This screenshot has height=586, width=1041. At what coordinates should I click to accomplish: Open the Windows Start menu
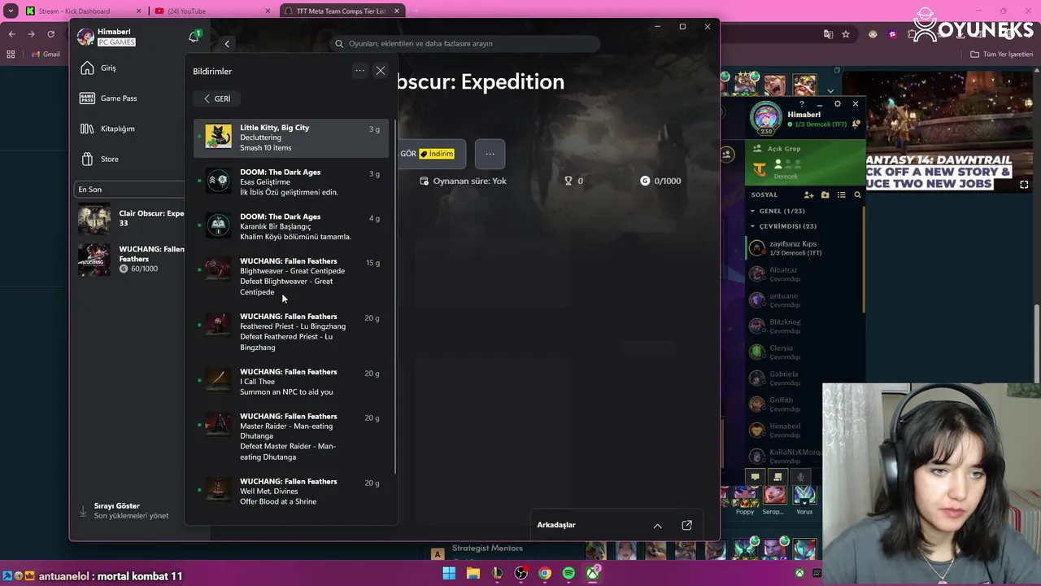(449, 574)
